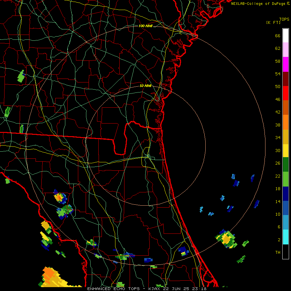Click the '54' scale label

[278, 74]
